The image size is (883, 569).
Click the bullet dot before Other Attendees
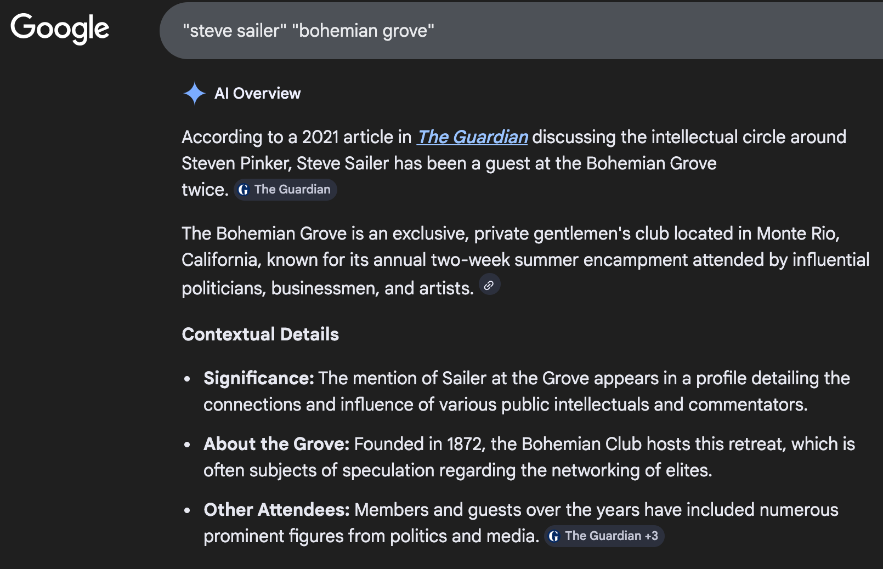tap(188, 510)
